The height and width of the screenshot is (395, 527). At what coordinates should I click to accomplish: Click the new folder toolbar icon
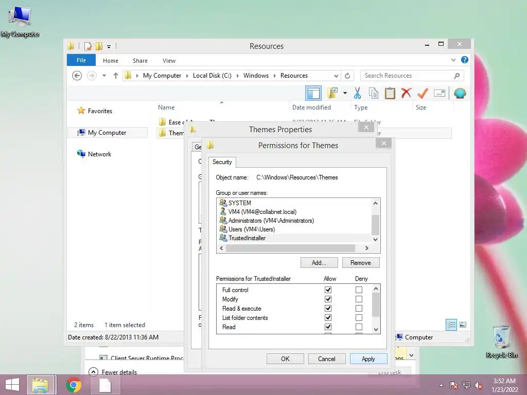(332, 93)
